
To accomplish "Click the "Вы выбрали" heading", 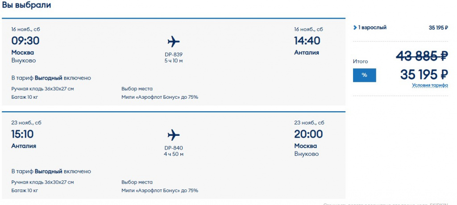I will (26, 5).
